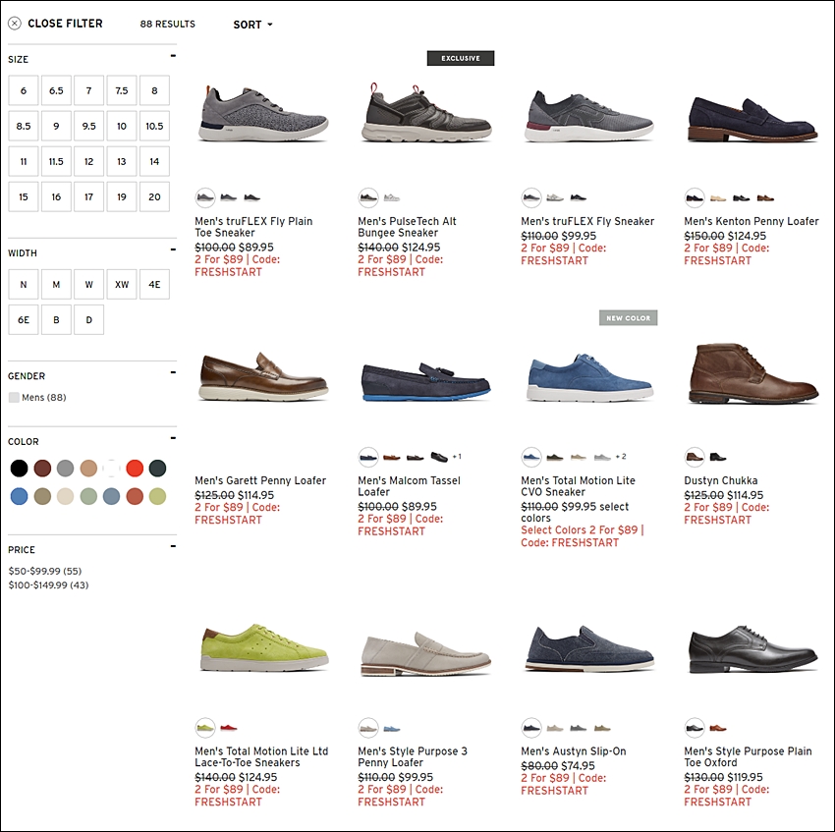Select size 6

24,90
